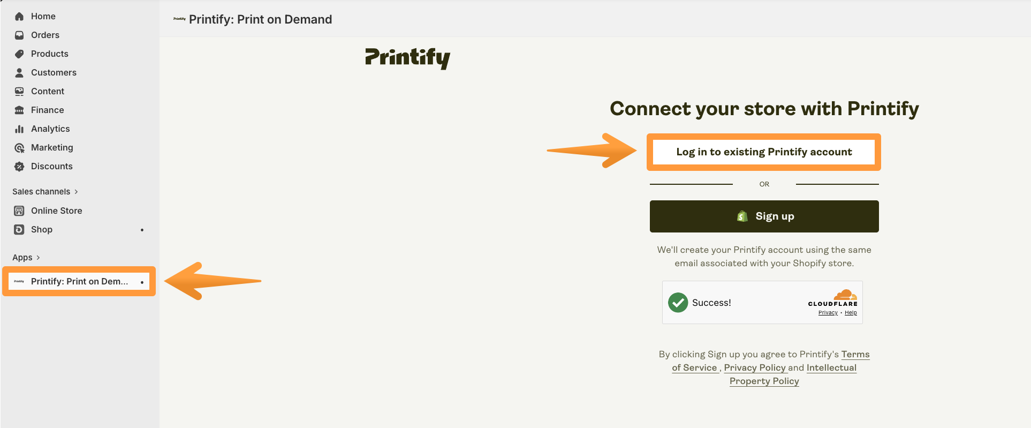Collapse the Sales channels chevron
Viewport: 1031px width, 428px height.
(77, 191)
